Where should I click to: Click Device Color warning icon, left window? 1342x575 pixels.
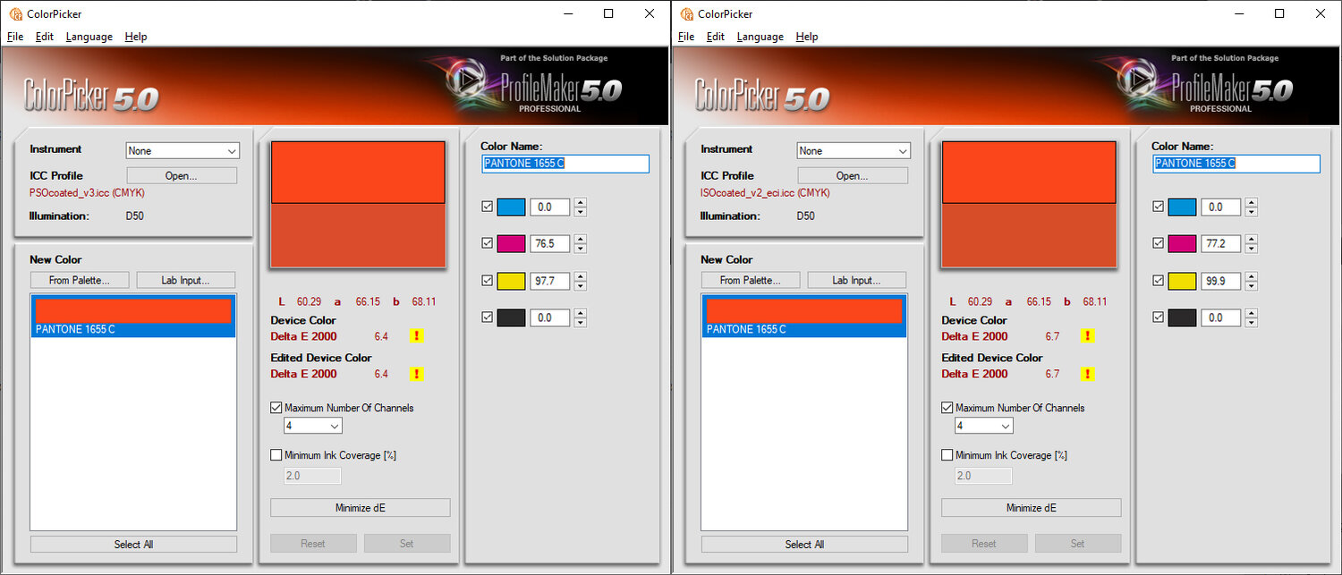[x=417, y=336]
